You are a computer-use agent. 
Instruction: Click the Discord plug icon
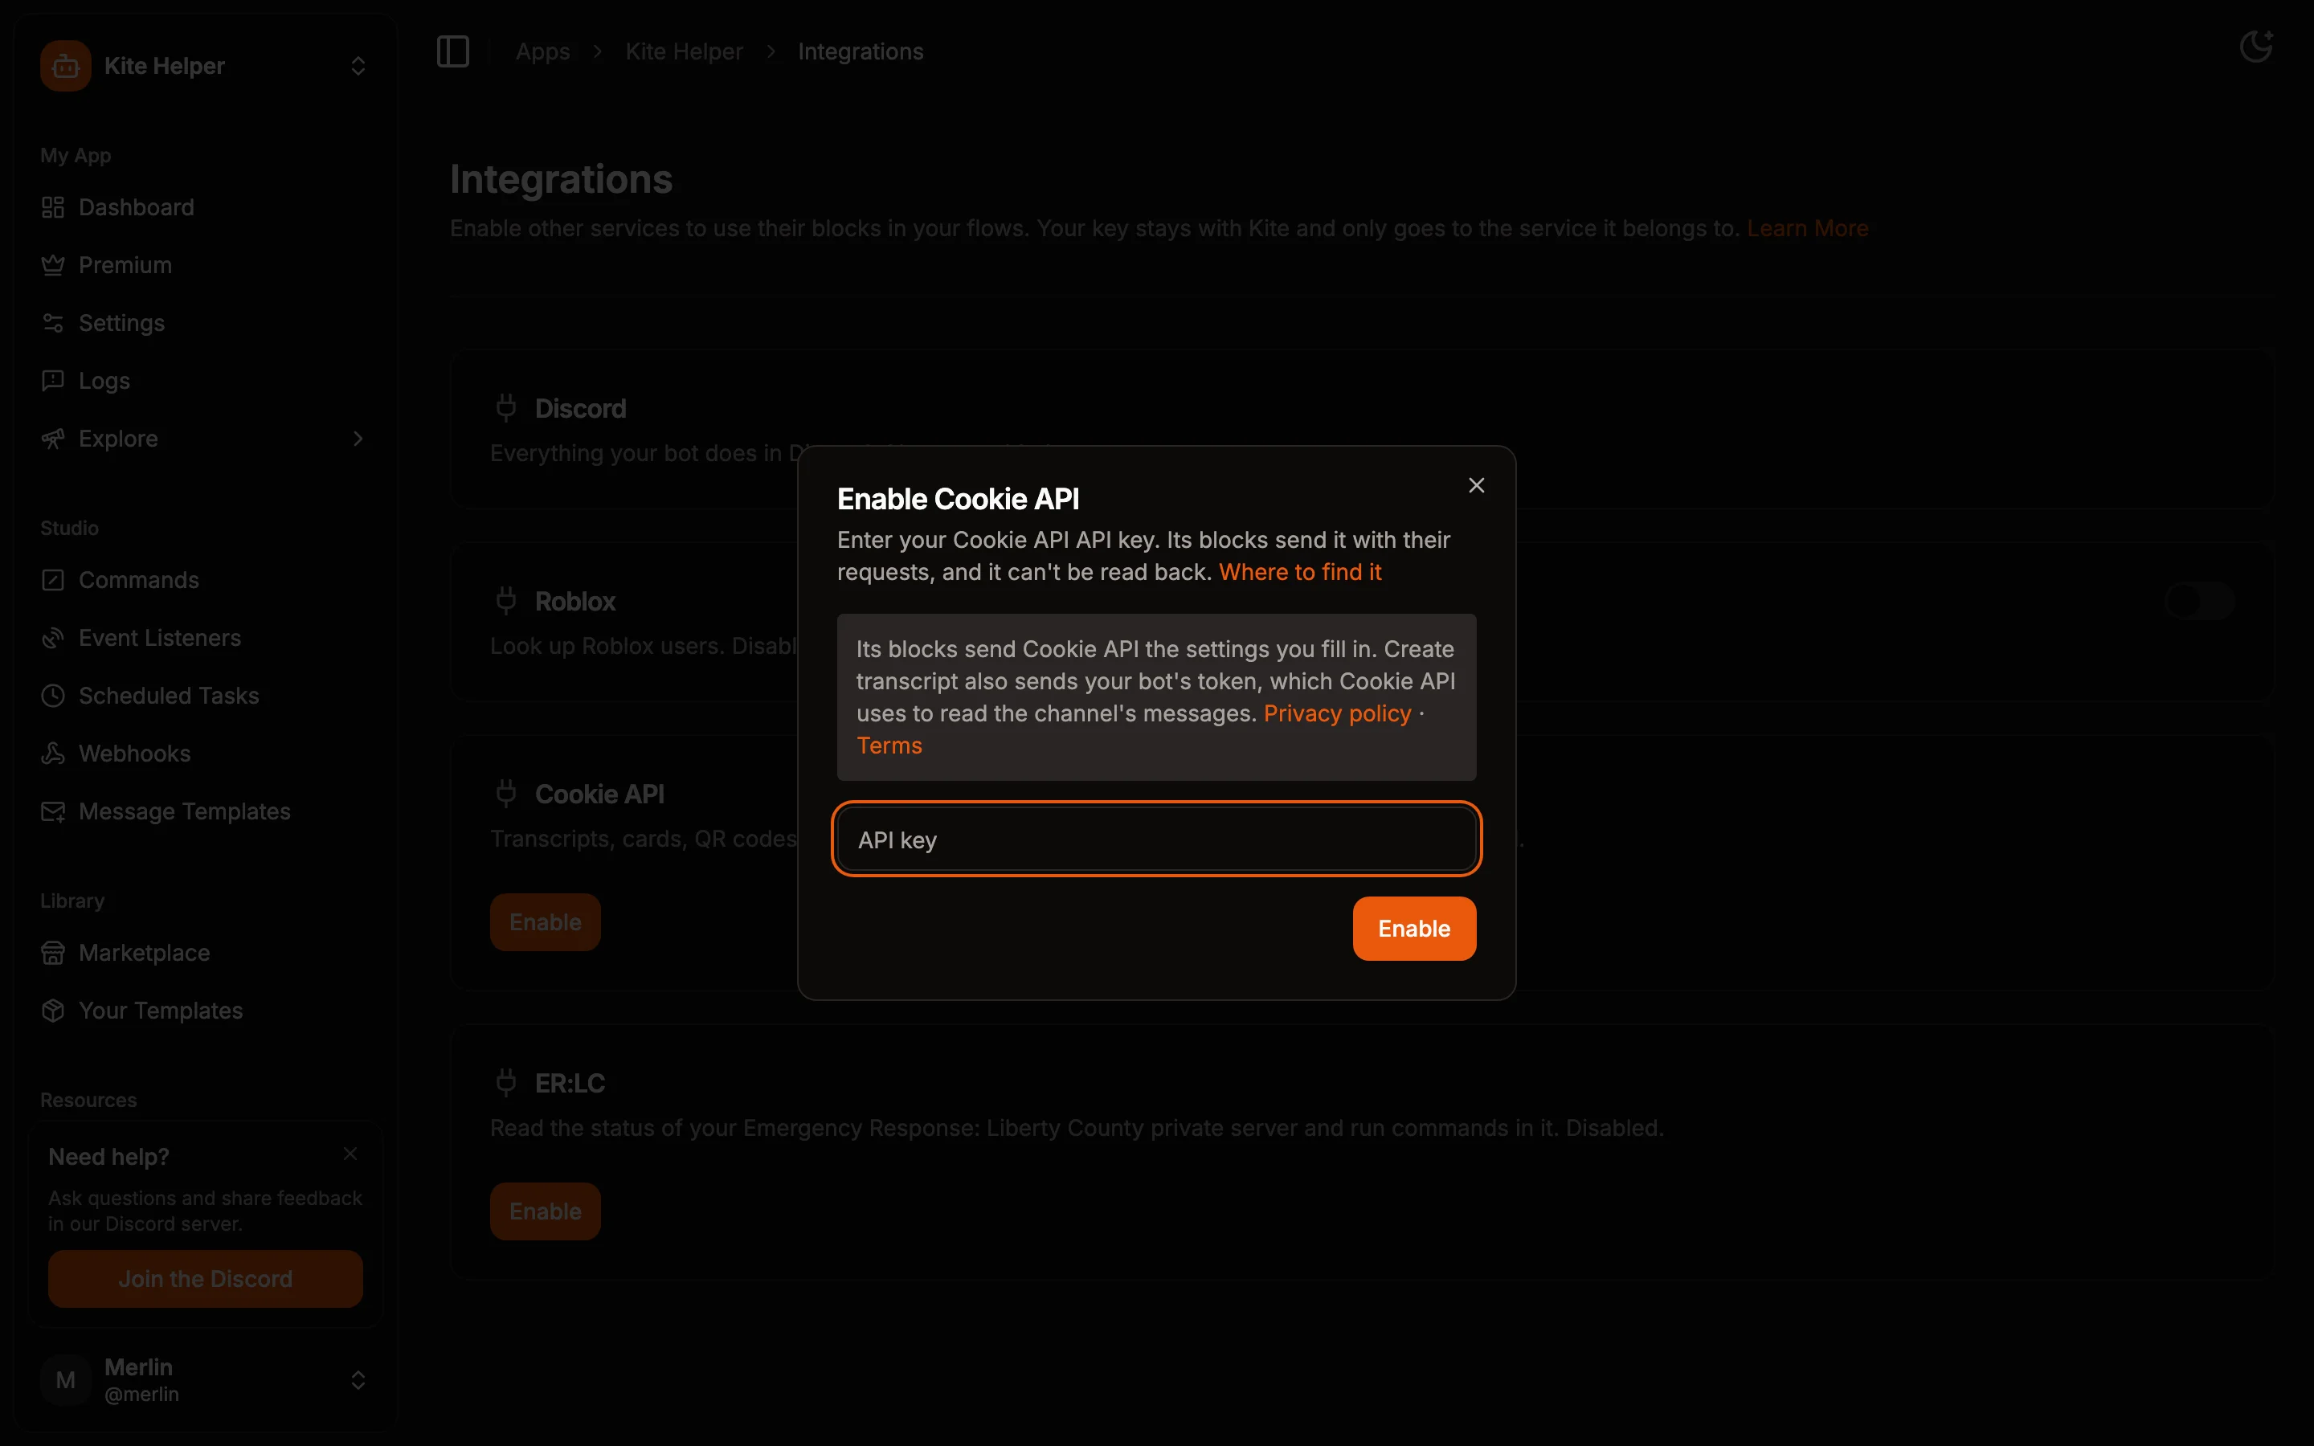coord(506,408)
